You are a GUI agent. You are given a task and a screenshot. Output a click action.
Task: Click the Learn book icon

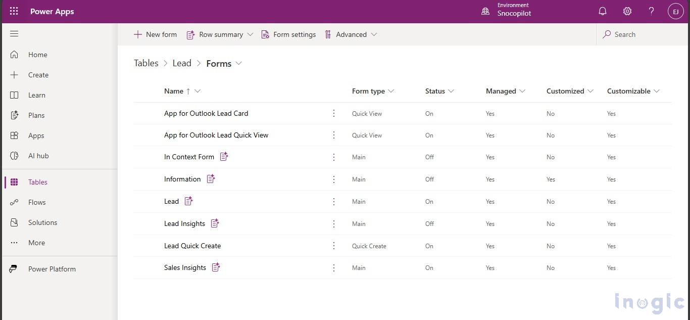14,95
